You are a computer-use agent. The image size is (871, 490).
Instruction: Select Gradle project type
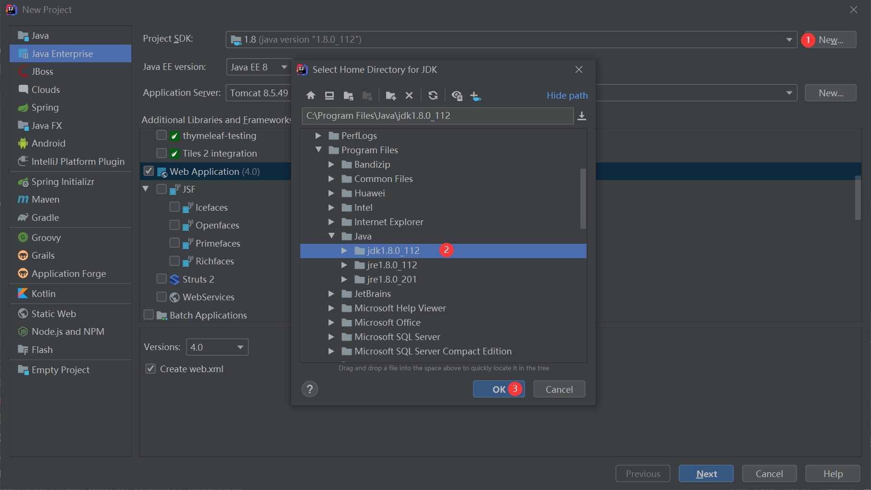(45, 217)
